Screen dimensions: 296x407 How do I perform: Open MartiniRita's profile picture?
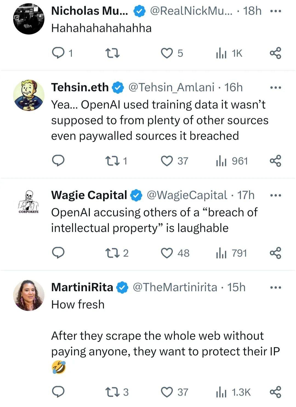(x=29, y=295)
